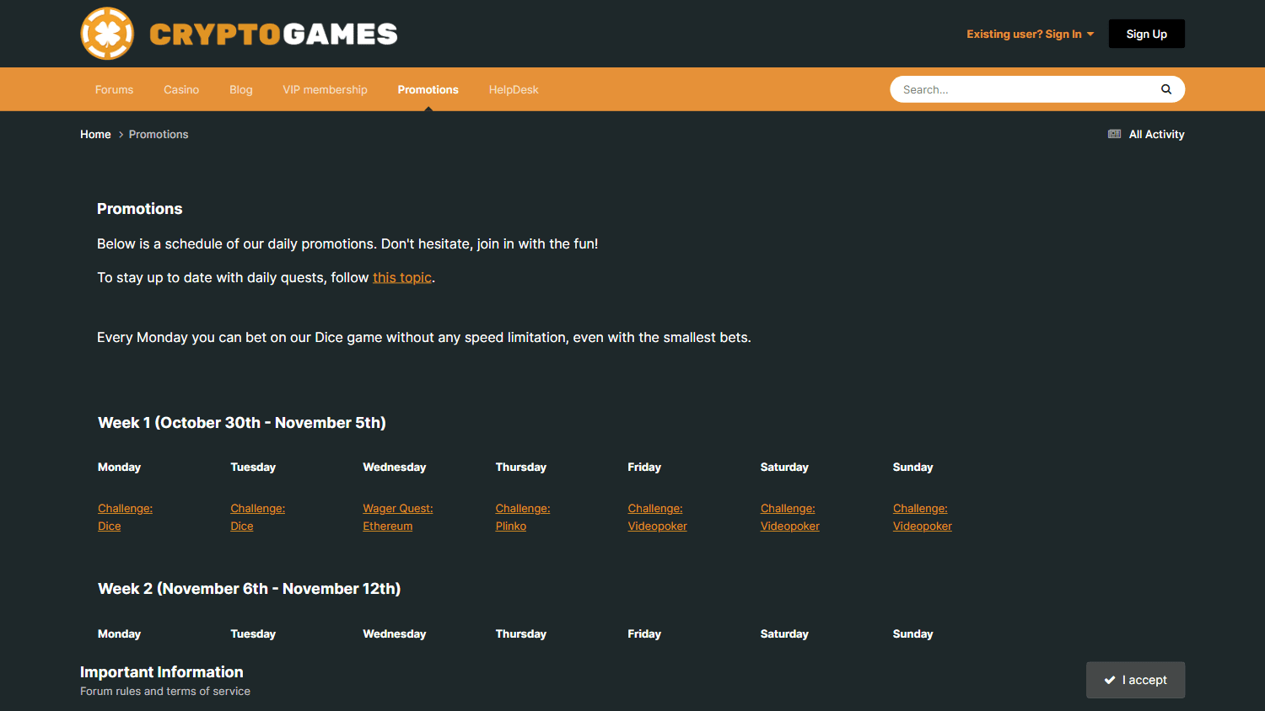Open Thursday Challenge: Plinko link
This screenshot has width=1265, height=711.
(523, 517)
